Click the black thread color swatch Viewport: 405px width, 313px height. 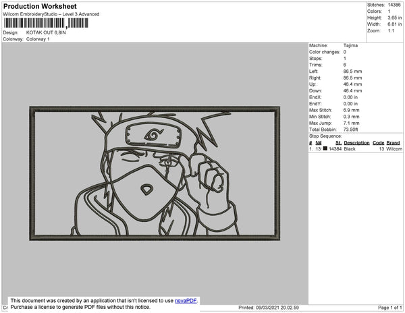coord(325,148)
